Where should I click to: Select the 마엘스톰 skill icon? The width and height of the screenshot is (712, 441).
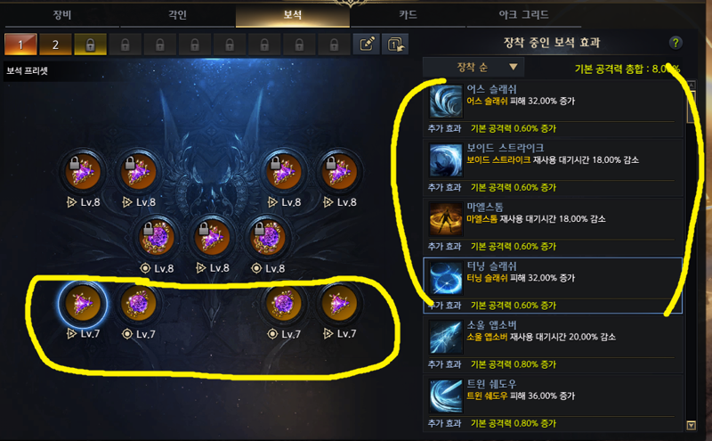tap(446, 219)
